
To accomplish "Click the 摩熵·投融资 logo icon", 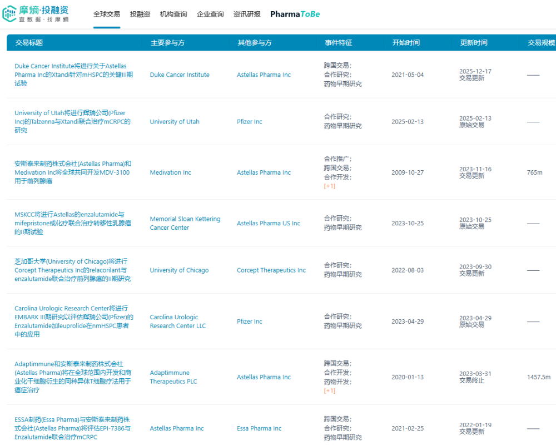I will point(9,14).
